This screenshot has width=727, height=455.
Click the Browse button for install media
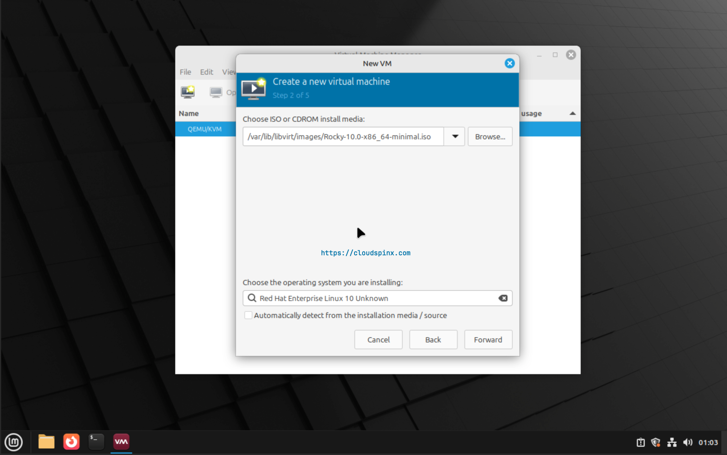tap(490, 136)
